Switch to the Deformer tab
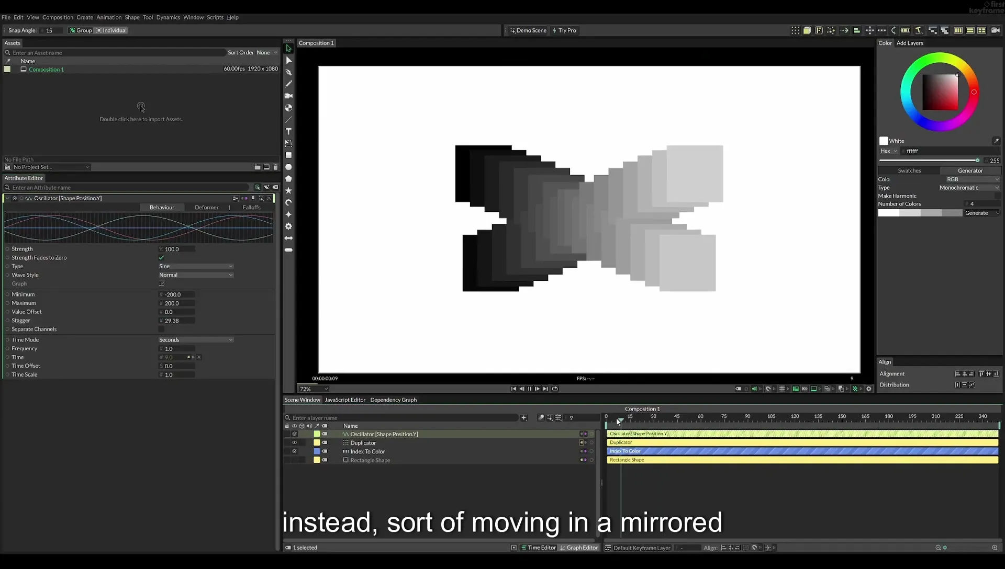 pyautogui.click(x=207, y=208)
